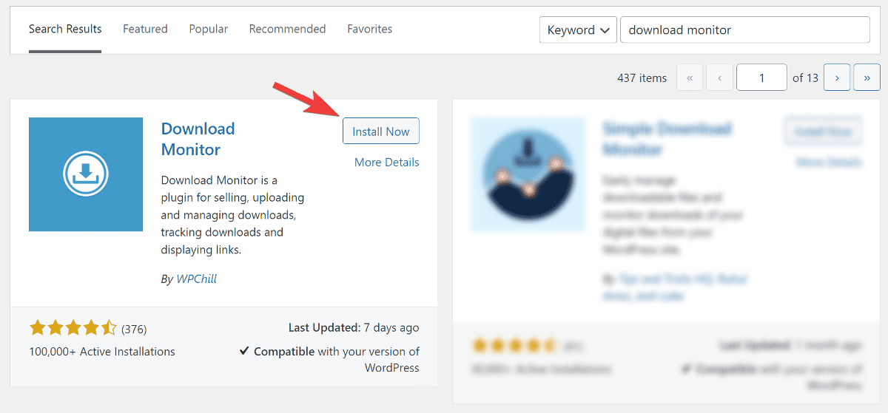Click the Download Monitor plugin icon

coord(86,174)
